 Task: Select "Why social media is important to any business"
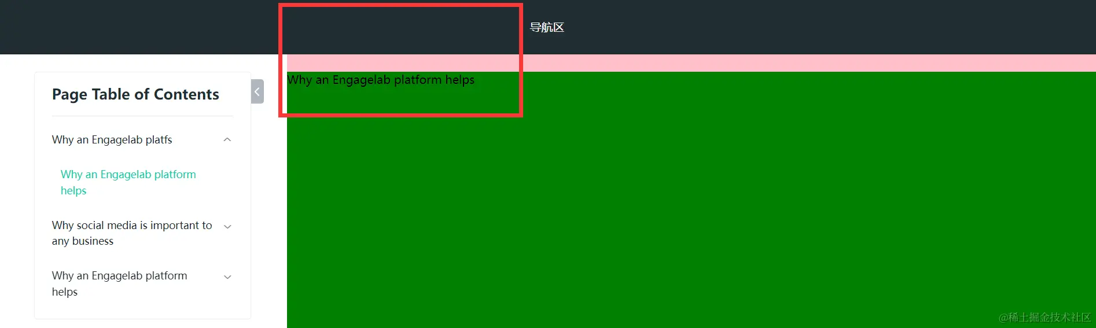point(132,233)
